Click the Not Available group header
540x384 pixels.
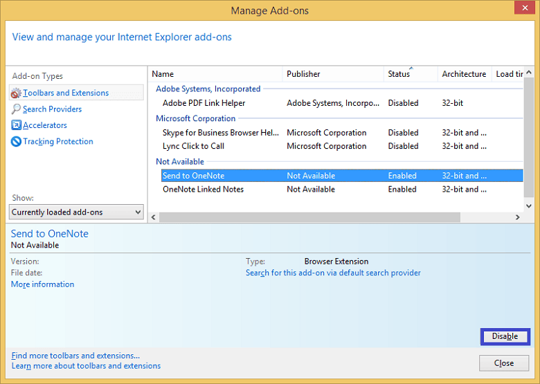click(x=180, y=162)
